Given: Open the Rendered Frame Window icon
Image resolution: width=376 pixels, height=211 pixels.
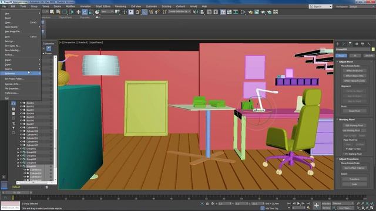Looking at the screenshot, I should [x=257, y=12].
